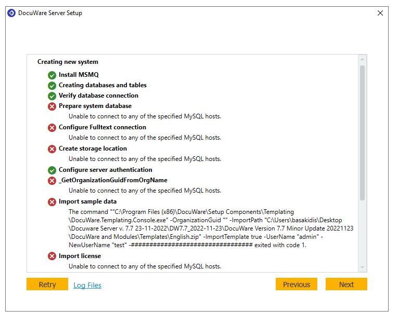Click the green check beside Install MSMQ

[x=52, y=75]
